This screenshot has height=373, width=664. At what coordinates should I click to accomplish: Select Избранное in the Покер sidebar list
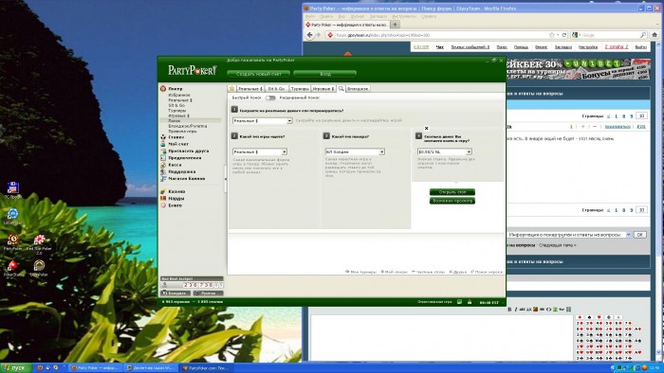179,95
